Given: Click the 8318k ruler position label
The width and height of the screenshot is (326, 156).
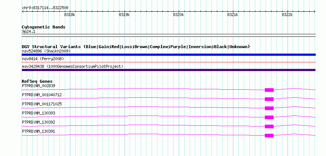Looking at the screenshot, I should 70,15.
